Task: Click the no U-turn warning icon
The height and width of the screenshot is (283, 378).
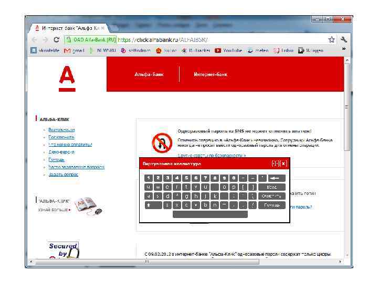Action: 162,143
